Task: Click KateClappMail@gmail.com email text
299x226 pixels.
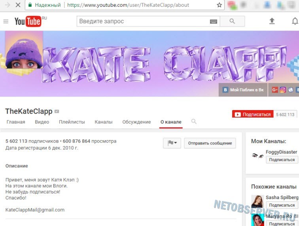Action: pos(35,210)
